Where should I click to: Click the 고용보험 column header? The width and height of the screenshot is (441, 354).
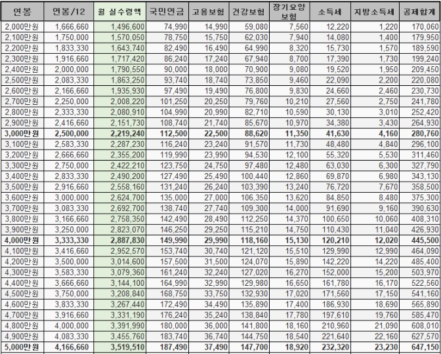[x=210, y=12]
